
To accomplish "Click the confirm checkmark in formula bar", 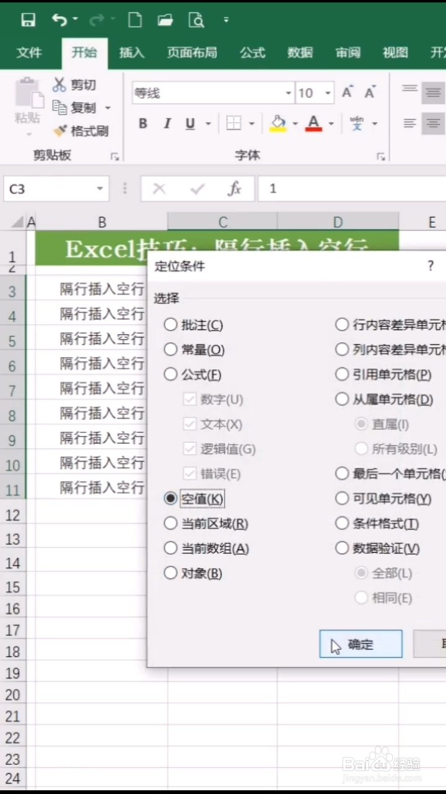I will (x=198, y=189).
